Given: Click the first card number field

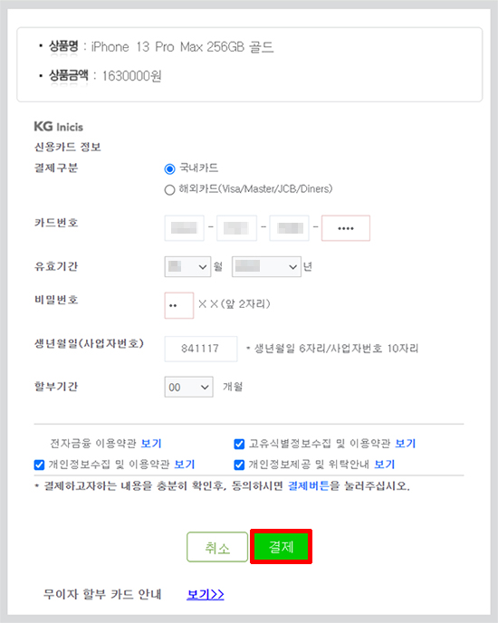Looking at the screenshot, I should pyautogui.click(x=184, y=228).
